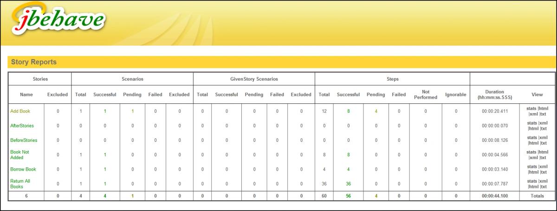This screenshot has height=211, width=557.
Task: View xml output for Borrow Book
Action: 543,166
